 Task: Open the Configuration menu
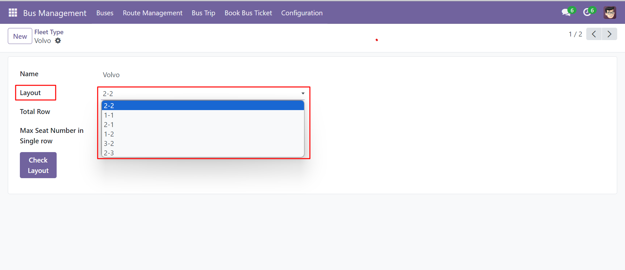pos(302,13)
